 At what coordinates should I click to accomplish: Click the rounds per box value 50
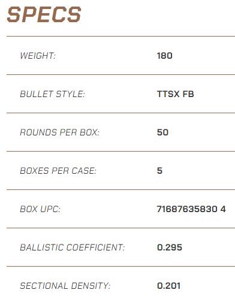point(162,132)
